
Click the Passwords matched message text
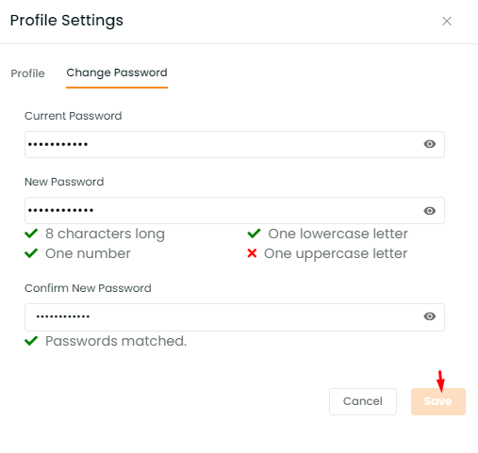(x=116, y=341)
